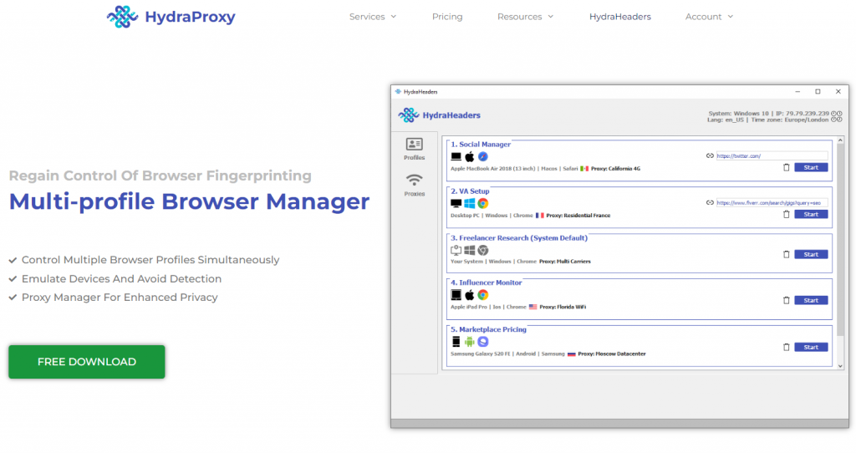
Task: Expand the Services dropdown menu
Action: click(x=373, y=17)
